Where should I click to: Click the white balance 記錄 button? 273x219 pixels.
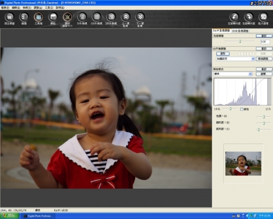point(264,54)
